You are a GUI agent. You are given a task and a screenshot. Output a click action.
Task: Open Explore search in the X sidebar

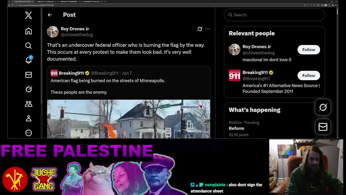coord(28,45)
